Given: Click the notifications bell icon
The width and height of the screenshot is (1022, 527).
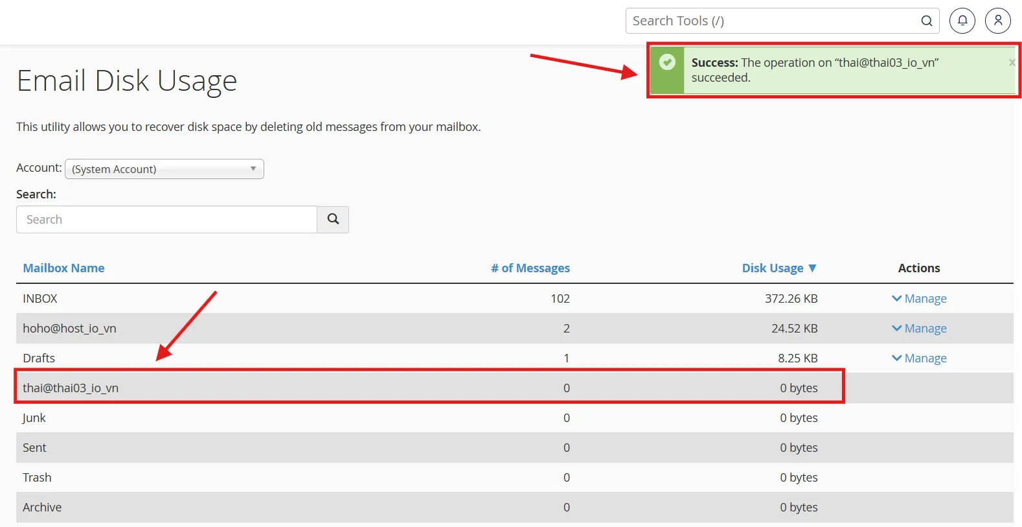Looking at the screenshot, I should [x=962, y=21].
